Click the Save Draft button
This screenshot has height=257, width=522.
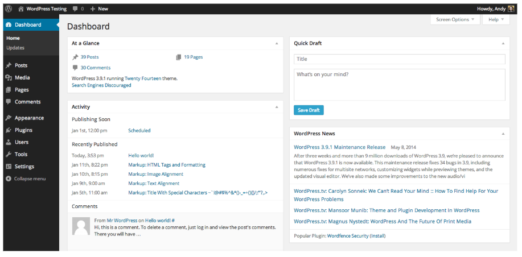pyautogui.click(x=309, y=110)
